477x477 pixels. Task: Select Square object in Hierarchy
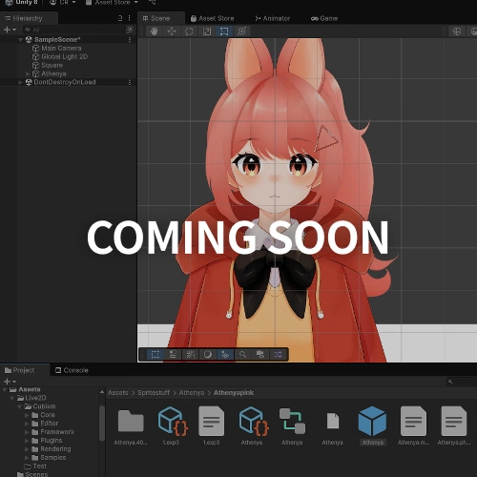coord(52,65)
